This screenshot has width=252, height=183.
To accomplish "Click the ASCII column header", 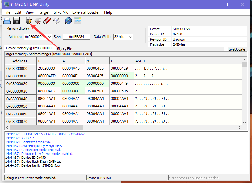I will 188,61.
